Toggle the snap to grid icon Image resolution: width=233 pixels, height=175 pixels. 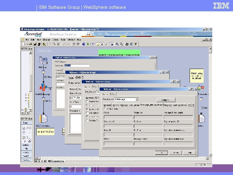(112, 44)
